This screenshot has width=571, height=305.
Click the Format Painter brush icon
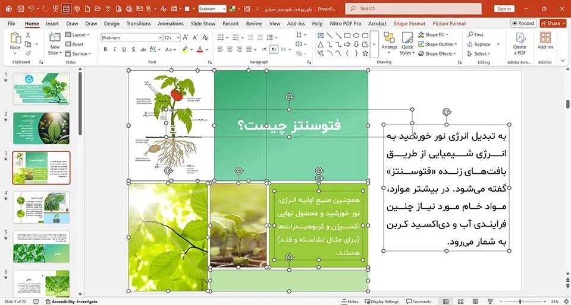click(x=28, y=53)
